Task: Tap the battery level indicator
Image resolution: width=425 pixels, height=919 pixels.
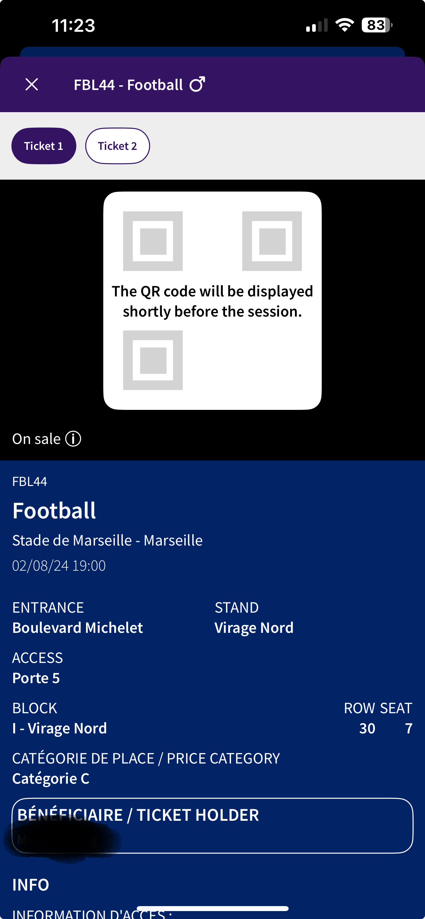Action: coord(376,25)
